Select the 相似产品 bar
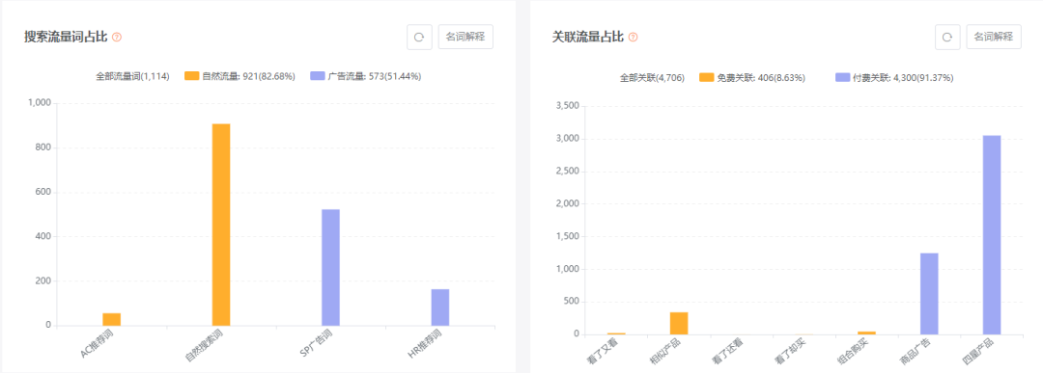1043x373 pixels. click(679, 323)
